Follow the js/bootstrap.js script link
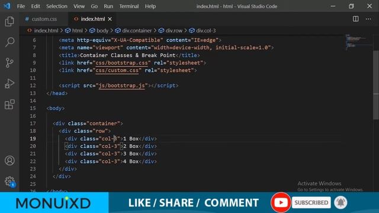The image size is (379, 213). [121, 86]
